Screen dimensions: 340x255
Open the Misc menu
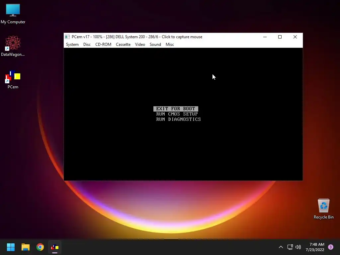click(x=170, y=44)
